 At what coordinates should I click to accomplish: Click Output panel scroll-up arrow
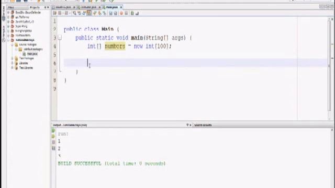[332, 130]
